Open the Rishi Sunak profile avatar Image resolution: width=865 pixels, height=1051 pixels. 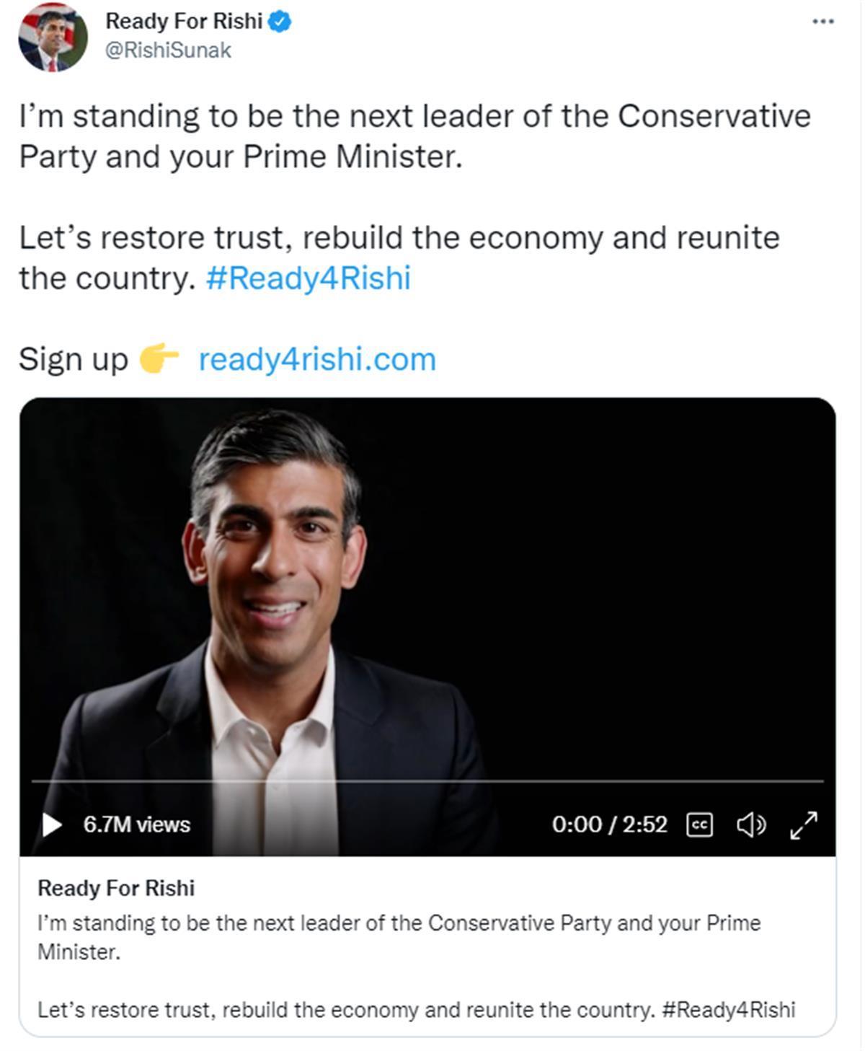pyautogui.click(x=53, y=38)
